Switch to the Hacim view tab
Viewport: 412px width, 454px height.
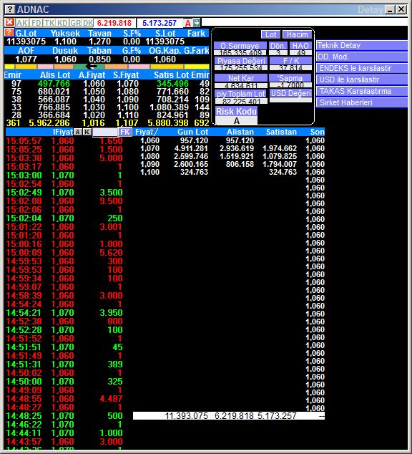[x=297, y=34]
